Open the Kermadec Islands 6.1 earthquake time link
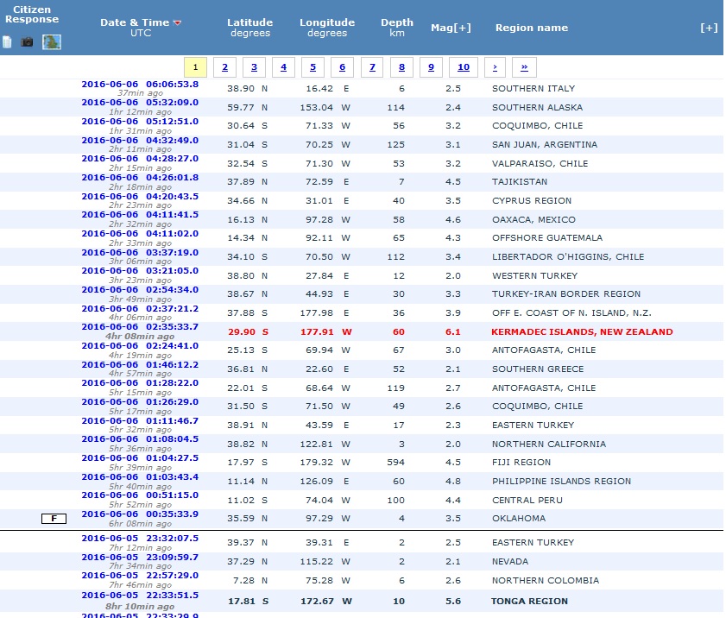This screenshot has width=726, height=618. tap(140, 327)
